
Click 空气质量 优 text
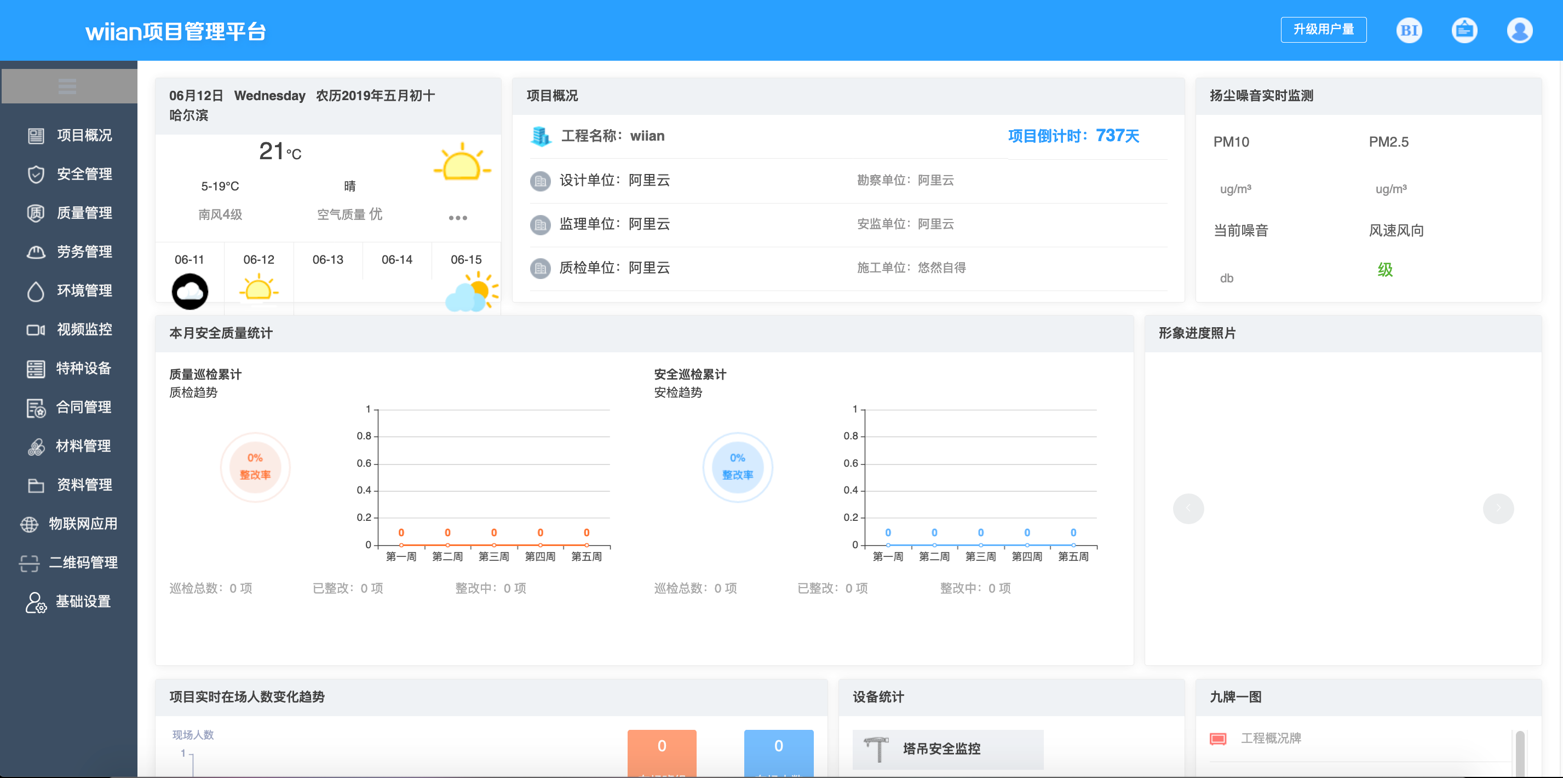click(x=349, y=214)
